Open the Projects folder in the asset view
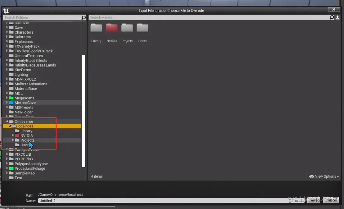This screenshot has width=344, height=209. click(x=127, y=28)
